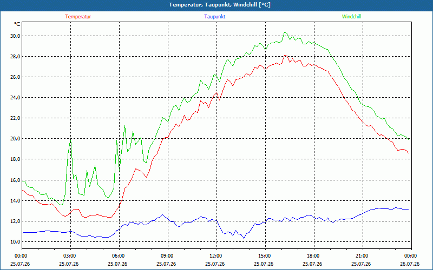Click the '15:00' time axis label

pos(265,255)
